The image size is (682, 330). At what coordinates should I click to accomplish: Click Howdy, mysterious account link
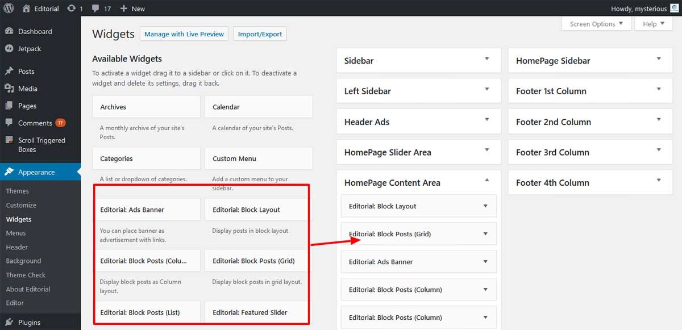[639, 9]
